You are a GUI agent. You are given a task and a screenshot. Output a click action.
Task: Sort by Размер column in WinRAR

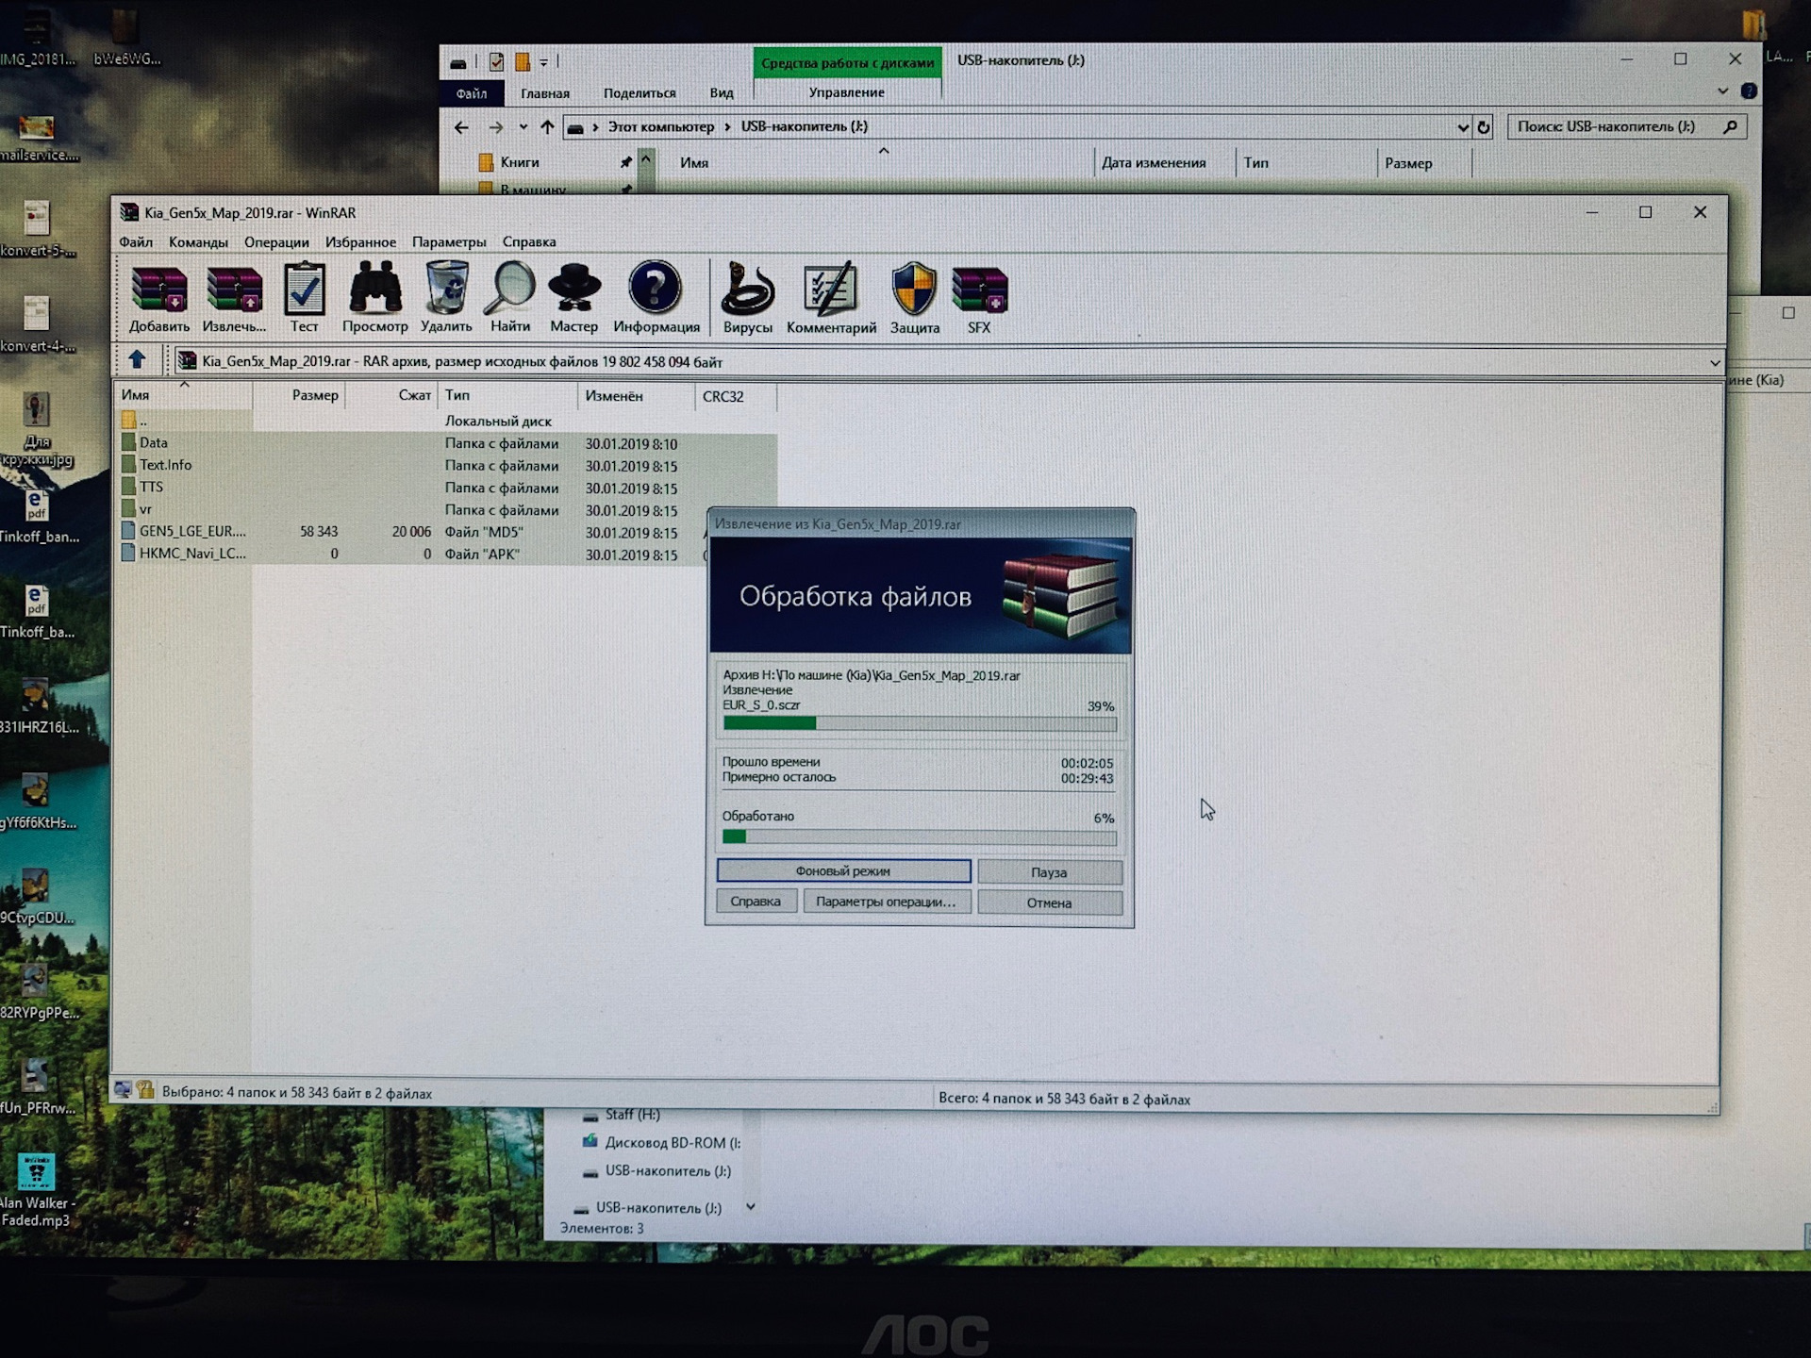(299, 395)
